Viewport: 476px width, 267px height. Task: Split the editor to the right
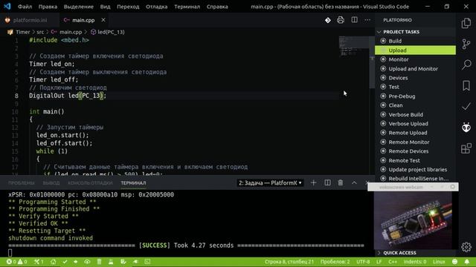[x=354, y=20]
